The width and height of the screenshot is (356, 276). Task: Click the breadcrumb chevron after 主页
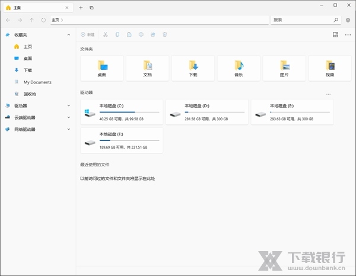click(62, 20)
